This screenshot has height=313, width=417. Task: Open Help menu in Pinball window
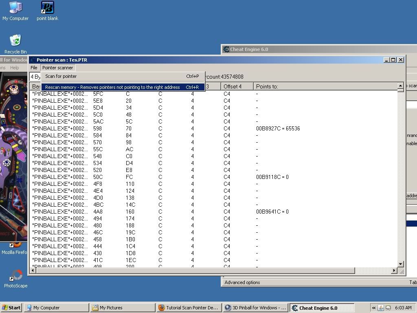click(x=14, y=68)
